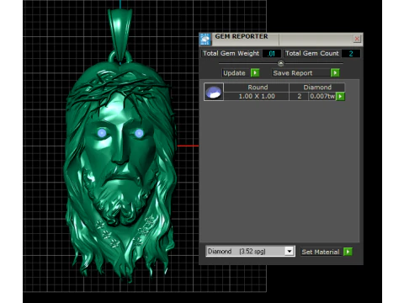Viewport: 404px width, 303px height.
Task: Select the right blue gem on the model
Action: tap(139, 133)
